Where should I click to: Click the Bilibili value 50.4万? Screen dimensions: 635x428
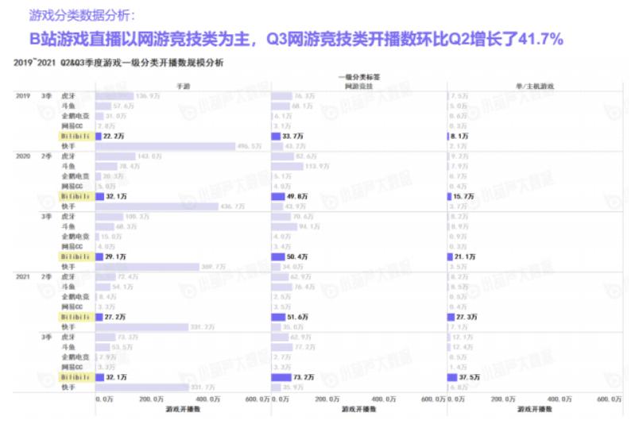[x=297, y=257]
